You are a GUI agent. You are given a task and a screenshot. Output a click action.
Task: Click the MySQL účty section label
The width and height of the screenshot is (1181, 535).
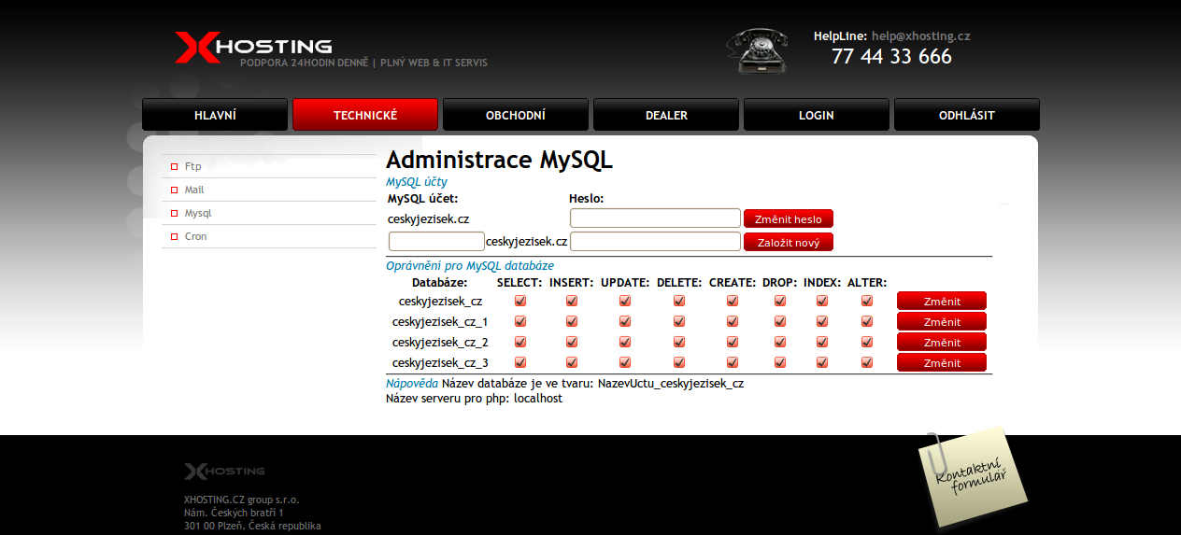click(417, 182)
